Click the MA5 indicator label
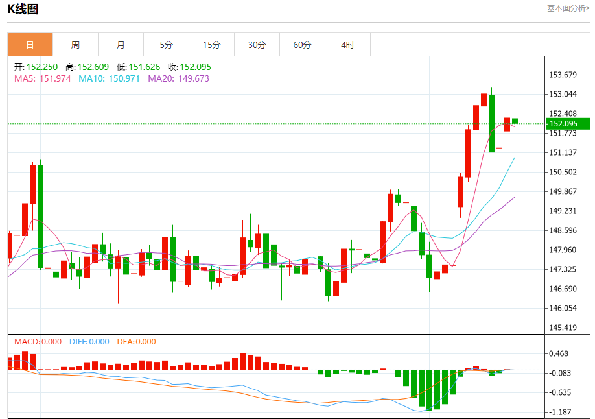 pos(42,78)
